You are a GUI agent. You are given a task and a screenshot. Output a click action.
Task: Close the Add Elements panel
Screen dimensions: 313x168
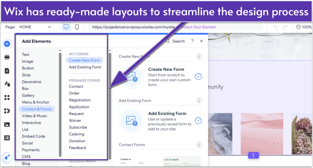pos(201,41)
